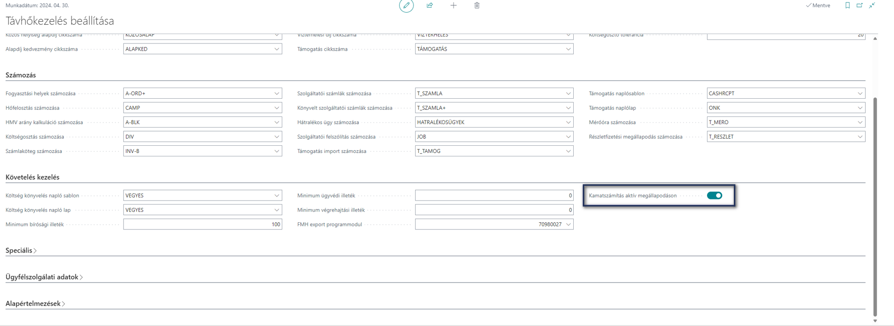Open Költségosztás számozása dropdown
This screenshot has height=326, width=894.
click(x=277, y=137)
